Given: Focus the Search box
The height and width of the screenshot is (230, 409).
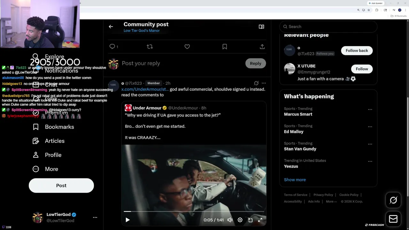Looking at the screenshot, I should (x=328, y=27).
